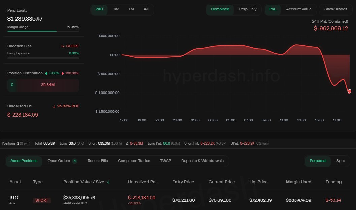356x210 pixels.
Task: Click the Short PnL $-228.2K summary stat
Action: tap(205, 143)
